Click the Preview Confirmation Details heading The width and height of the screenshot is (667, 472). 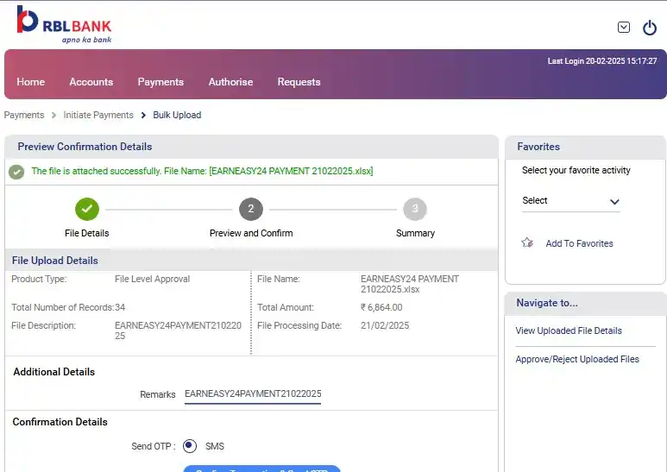click(x=85, y=147)
